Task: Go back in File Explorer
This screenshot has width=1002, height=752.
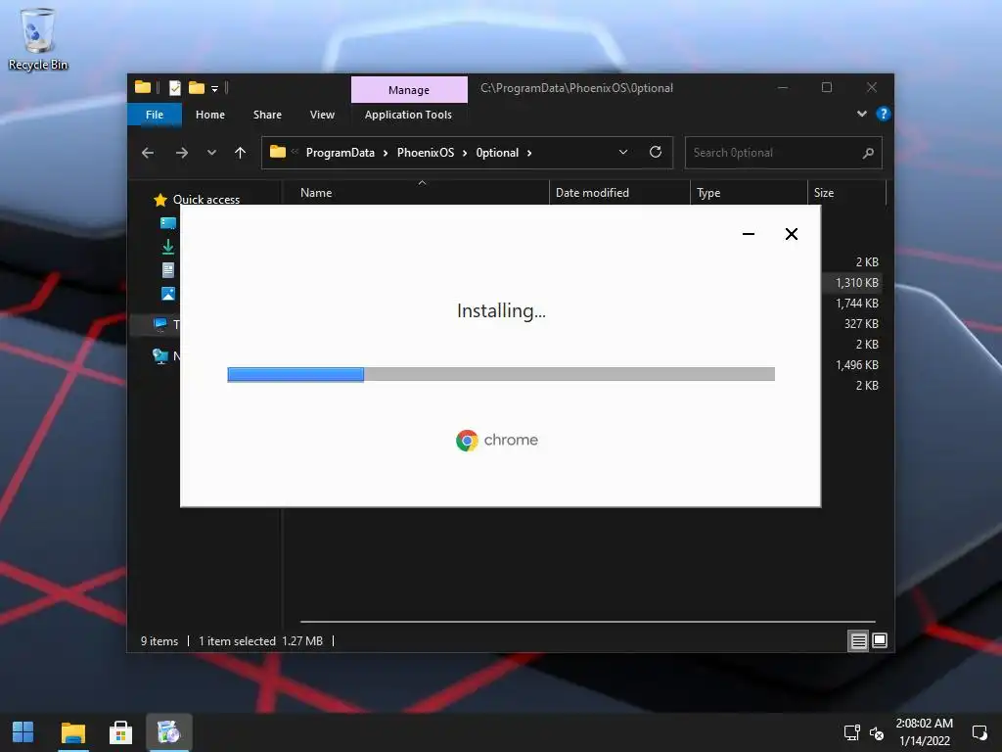Action: [x=148, y=153]
